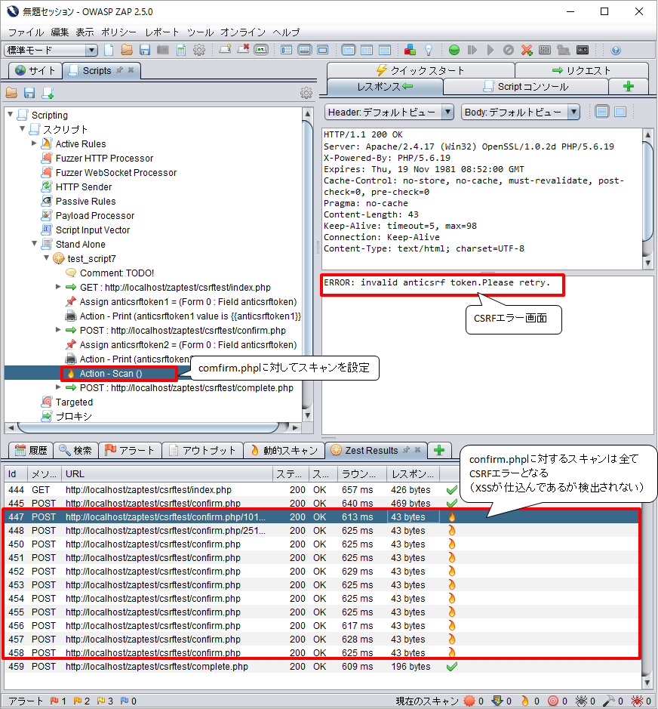Add a right panel tab with green plus

tap(628, 86)
